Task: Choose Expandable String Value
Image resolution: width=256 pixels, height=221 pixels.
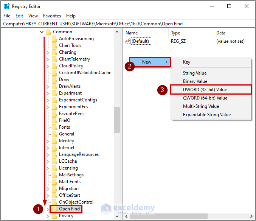Action: point(211,115)
